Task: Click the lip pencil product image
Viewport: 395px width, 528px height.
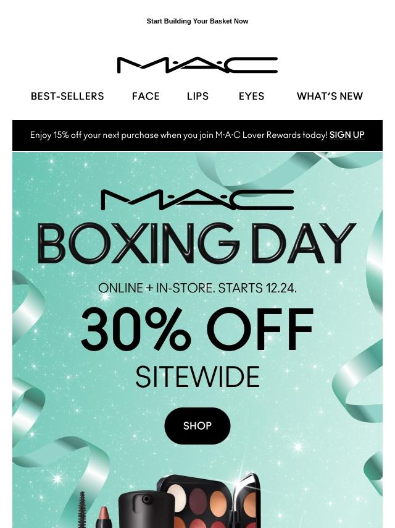Action: (104, 517)
